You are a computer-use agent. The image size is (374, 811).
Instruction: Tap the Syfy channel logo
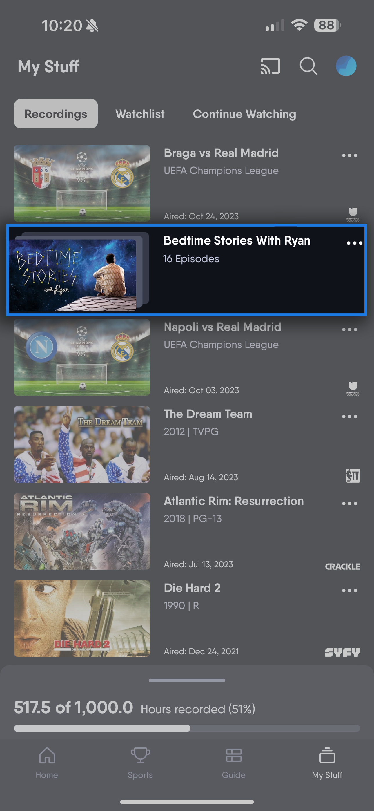point(342,652)
